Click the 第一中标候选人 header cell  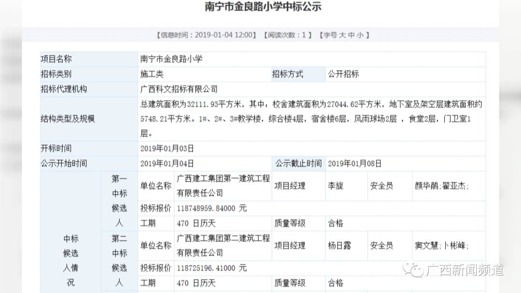(x=119, y=201)
